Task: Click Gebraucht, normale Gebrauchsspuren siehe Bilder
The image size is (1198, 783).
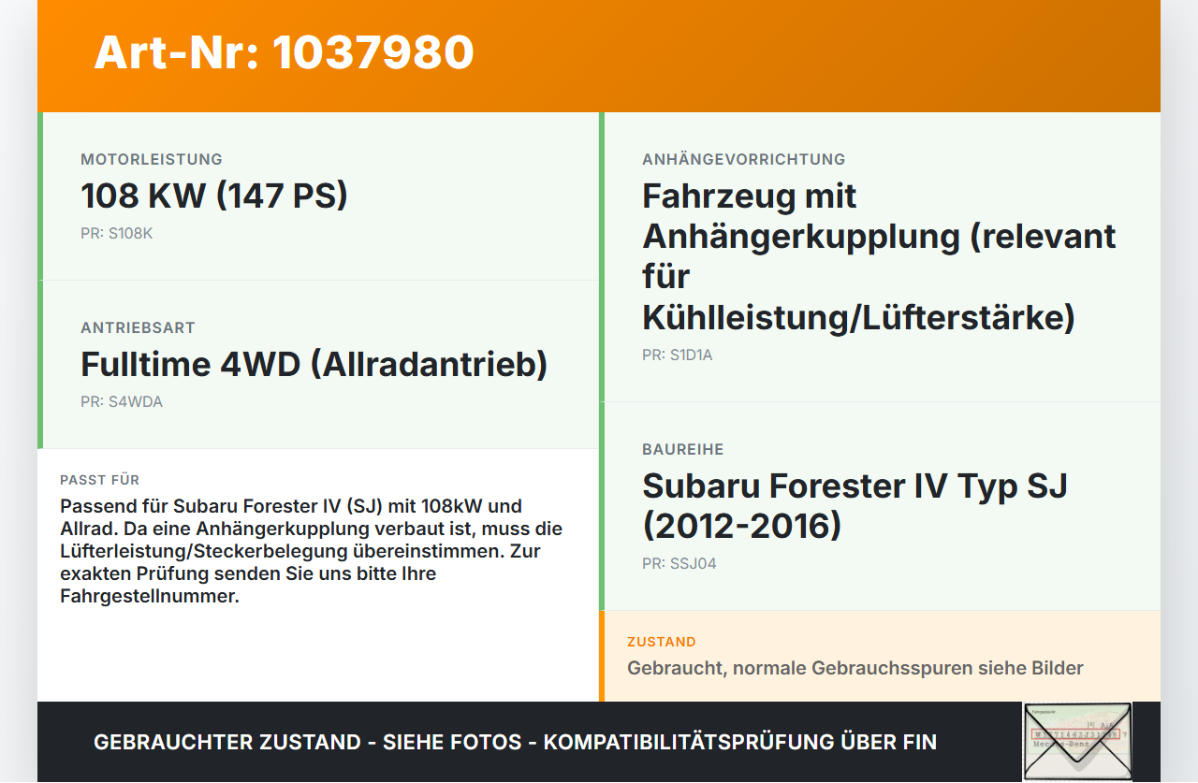Action: pos(855,668)
